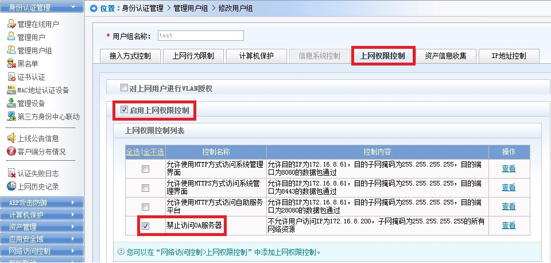This screenshot has height=263, width=551.
Task: Collapse the 身份认证管理 menu section
Action: tap(42, 7)
